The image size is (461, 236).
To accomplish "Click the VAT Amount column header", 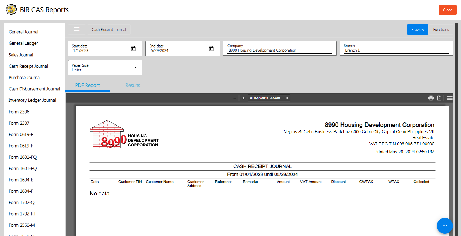I will point(311,182).
